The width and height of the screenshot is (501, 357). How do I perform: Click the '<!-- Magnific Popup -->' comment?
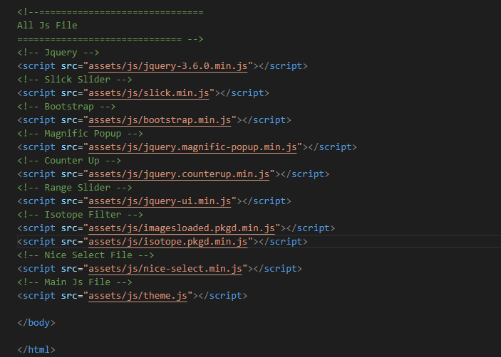pyautogui.click(x=81, y=134)
